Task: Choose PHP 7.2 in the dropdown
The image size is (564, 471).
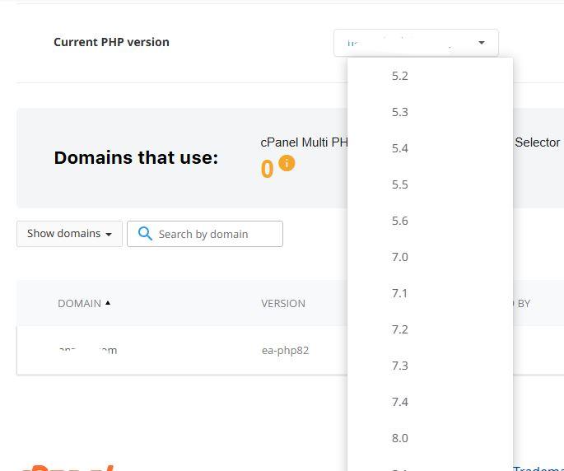Action: 400,329
